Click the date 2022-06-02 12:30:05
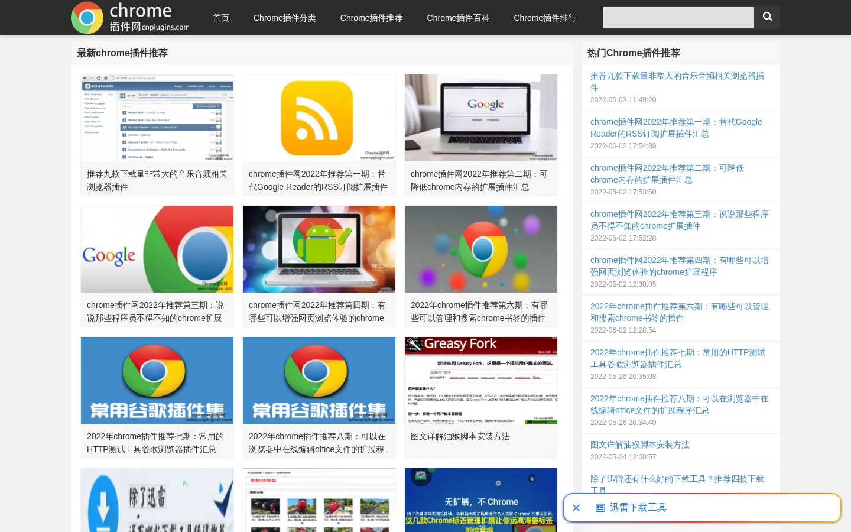This screenshot has width=851, height=532. click(x=623, y=284)
